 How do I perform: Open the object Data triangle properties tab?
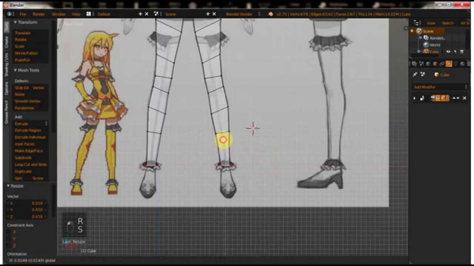[x=456, y=64]
